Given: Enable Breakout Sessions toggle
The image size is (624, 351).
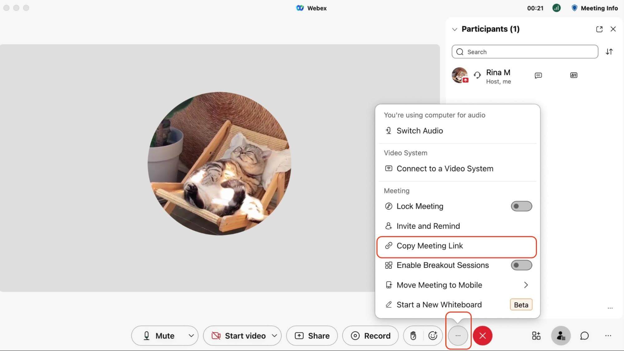Looking at the screenshot, I should [x=521, y=265].
